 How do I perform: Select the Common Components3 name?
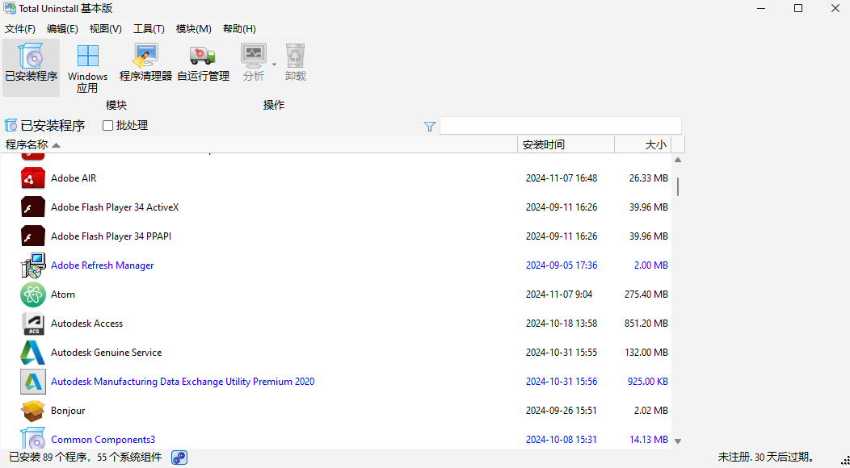click(103, 440)
